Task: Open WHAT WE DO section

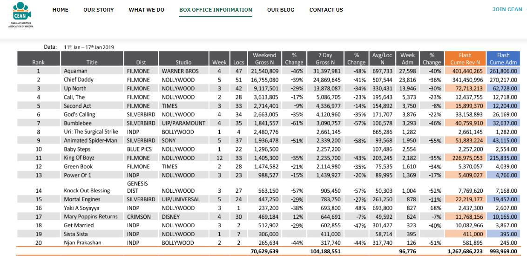Action: tap(147, 10)
